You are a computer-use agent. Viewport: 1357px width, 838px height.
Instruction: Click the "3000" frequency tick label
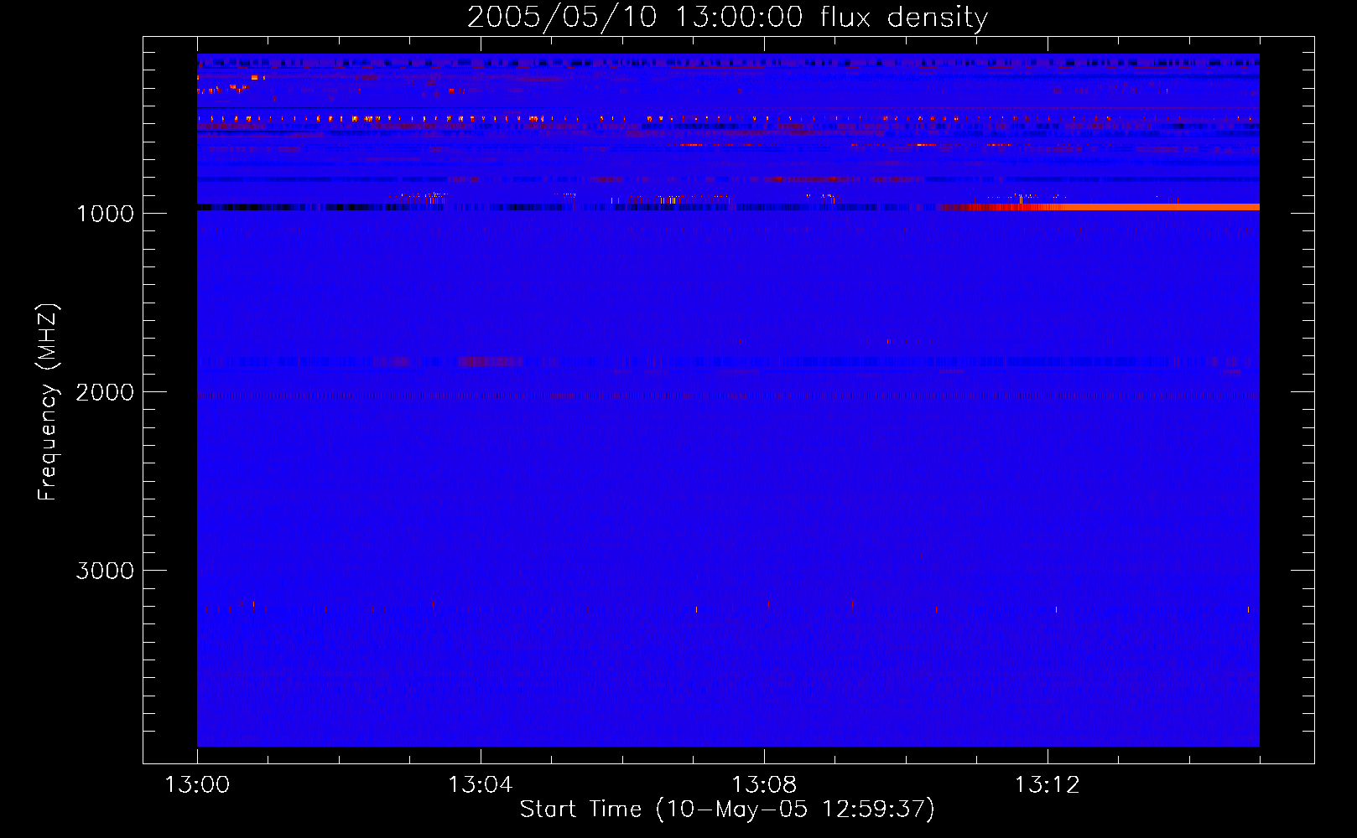click(105, 571)
